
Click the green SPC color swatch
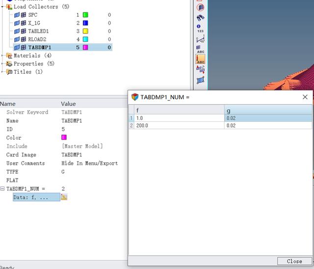[85, 15]
